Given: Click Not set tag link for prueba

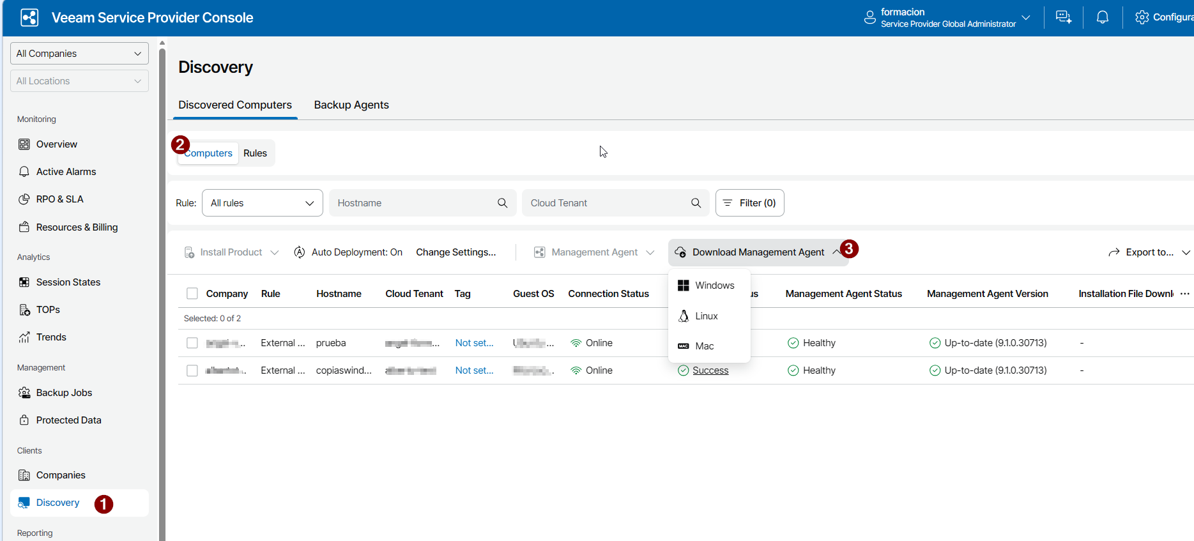Looking at the screenshot, I should 474,343.
